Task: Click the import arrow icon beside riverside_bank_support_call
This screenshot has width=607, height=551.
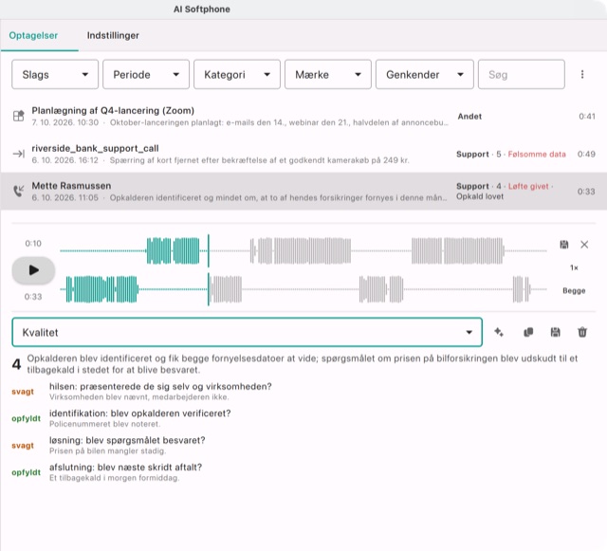Action: pyautogui.click(x=19, y=154)
